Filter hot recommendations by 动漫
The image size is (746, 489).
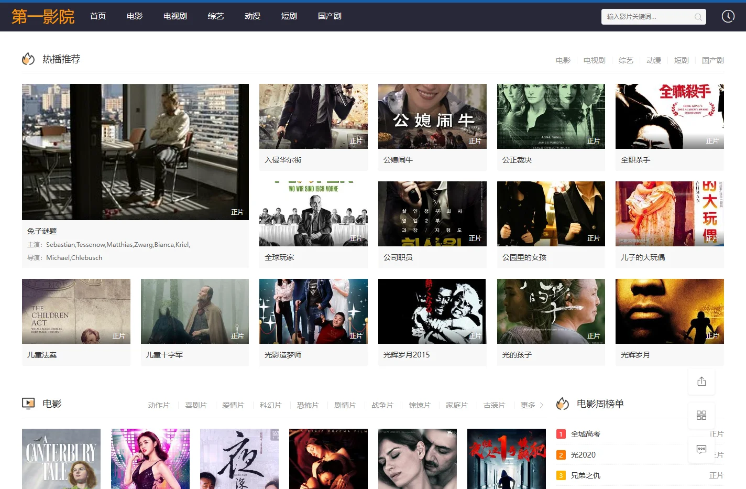pos(654,60)
